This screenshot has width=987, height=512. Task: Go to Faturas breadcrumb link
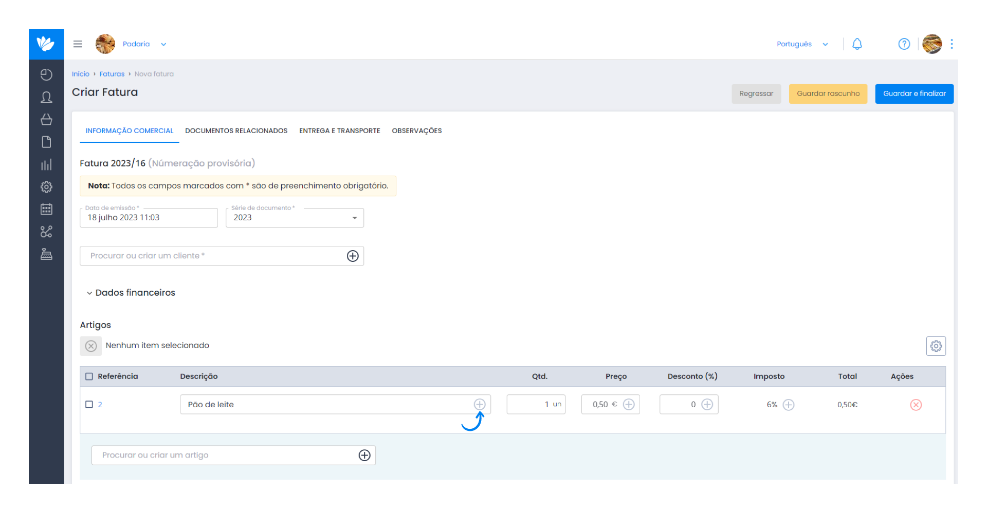[x=112, y=74]
